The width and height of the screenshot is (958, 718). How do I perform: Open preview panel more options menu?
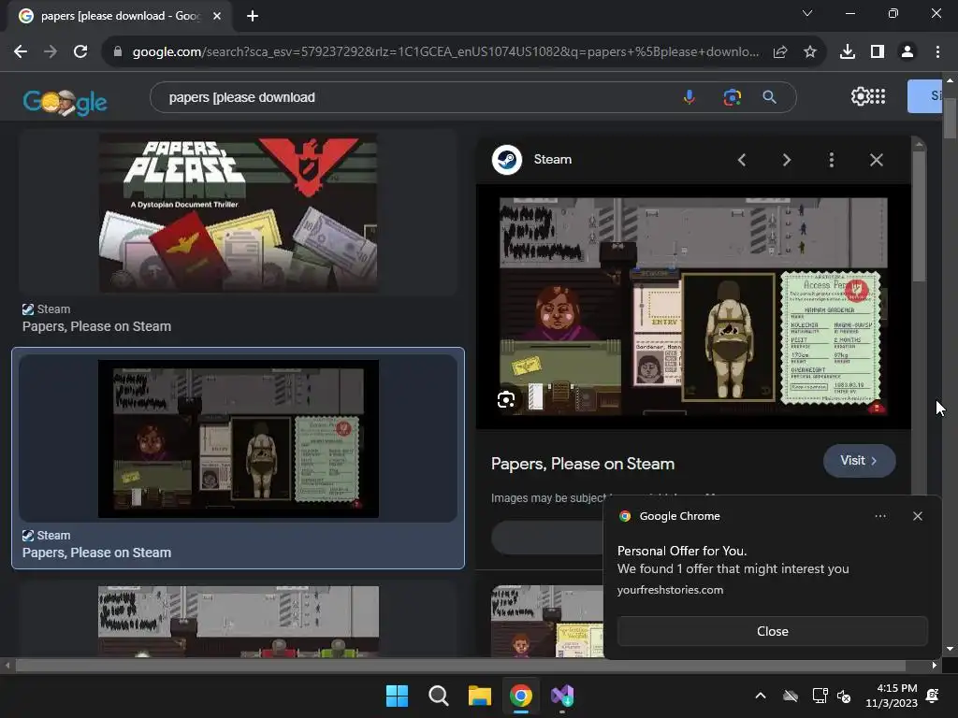(x=832, y=160)
